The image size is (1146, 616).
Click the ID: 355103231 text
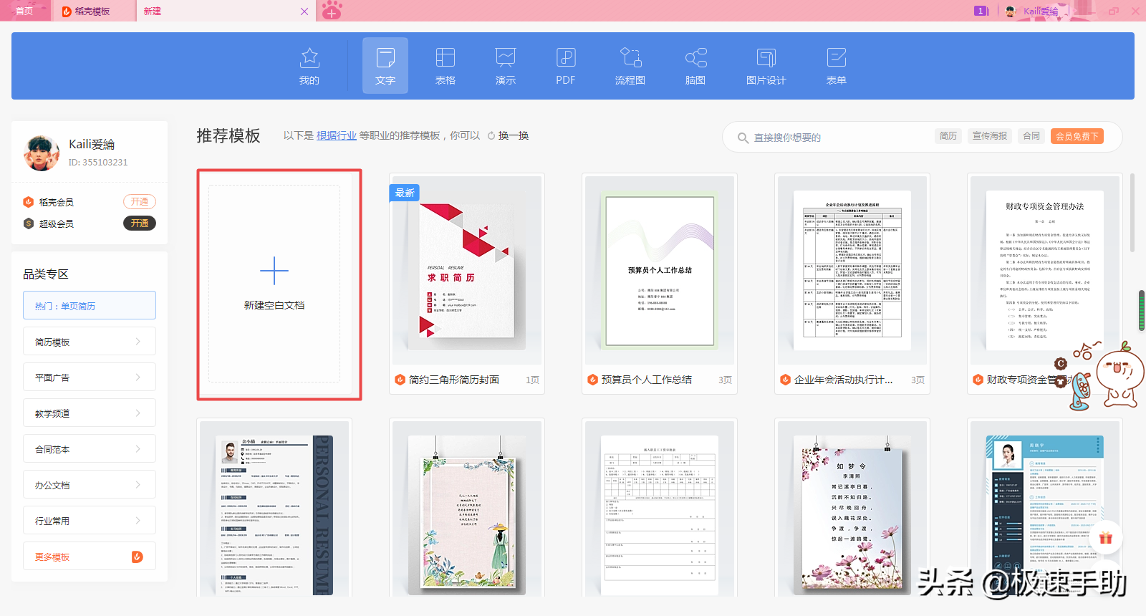click(98, 163)
